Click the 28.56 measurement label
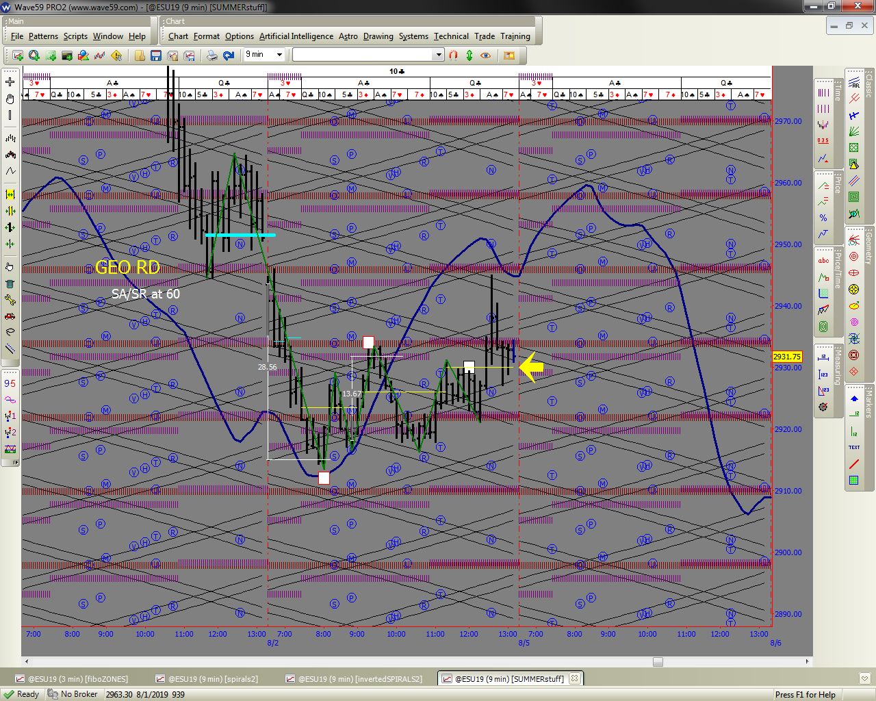 pos(267,367)
